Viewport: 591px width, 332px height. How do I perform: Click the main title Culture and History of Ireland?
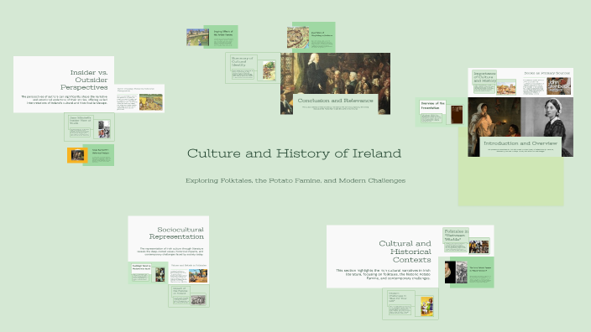click(294, 153)
